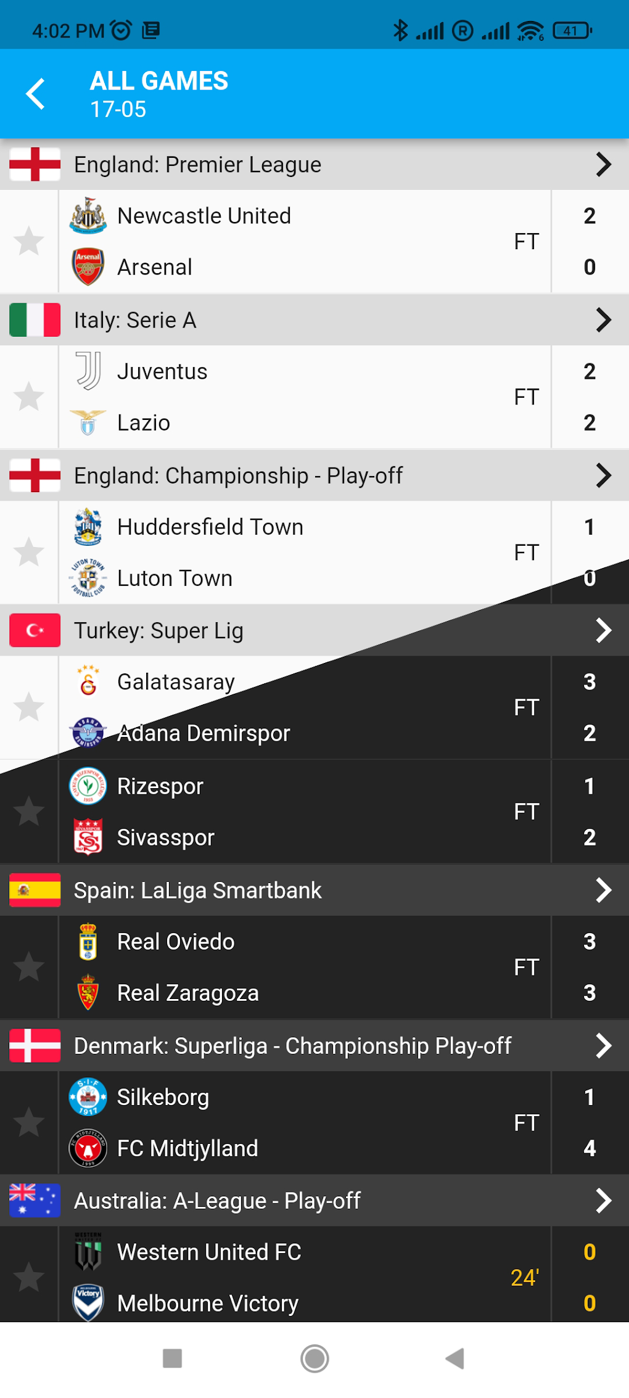Open Huddersfield Town team name
Image resolution: width=629 pixels, height=1398 pixels.
tap(210, 527)
